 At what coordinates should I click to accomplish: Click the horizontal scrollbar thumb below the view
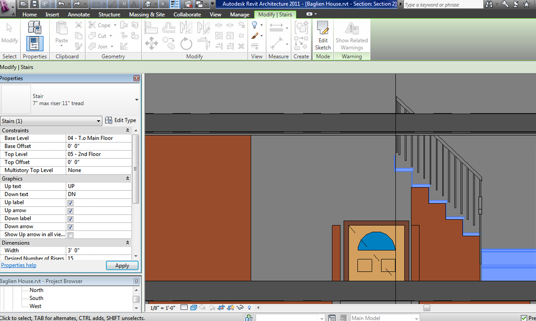[427, 307]
